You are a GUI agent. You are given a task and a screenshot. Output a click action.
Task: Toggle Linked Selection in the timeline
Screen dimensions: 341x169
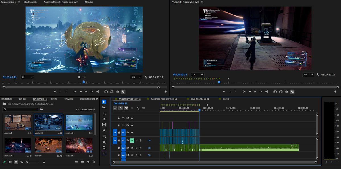[126, 108]
